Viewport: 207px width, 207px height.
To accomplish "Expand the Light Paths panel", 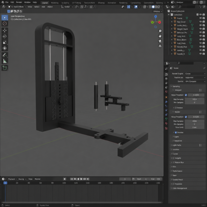I will coord(177,145).
